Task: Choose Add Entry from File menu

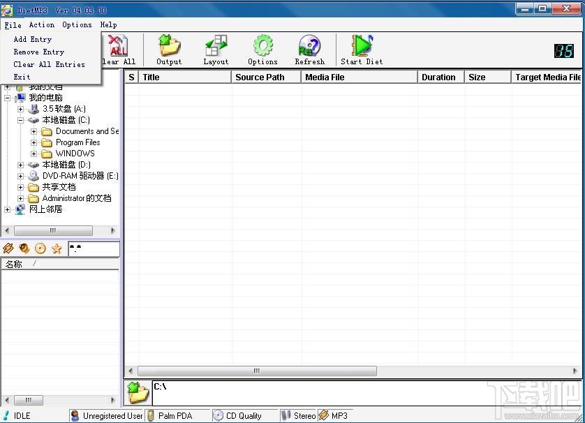Action: pos(33,39)
